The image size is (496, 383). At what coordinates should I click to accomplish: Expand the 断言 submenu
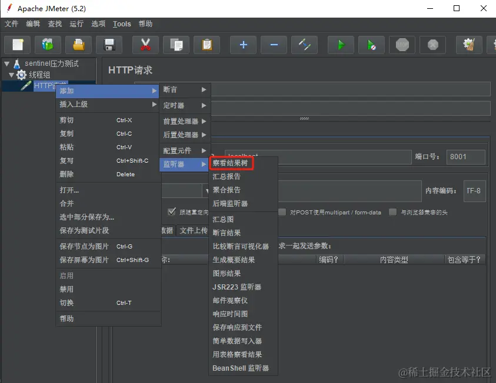(185, 90)
